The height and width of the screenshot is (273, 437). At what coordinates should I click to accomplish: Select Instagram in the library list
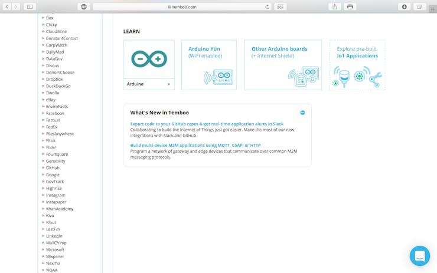(x=56, y=195)
